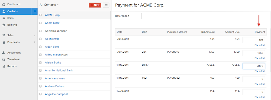
Task: Tick the Adelphia Johnson checkbox
Action: tap(40, 31)
